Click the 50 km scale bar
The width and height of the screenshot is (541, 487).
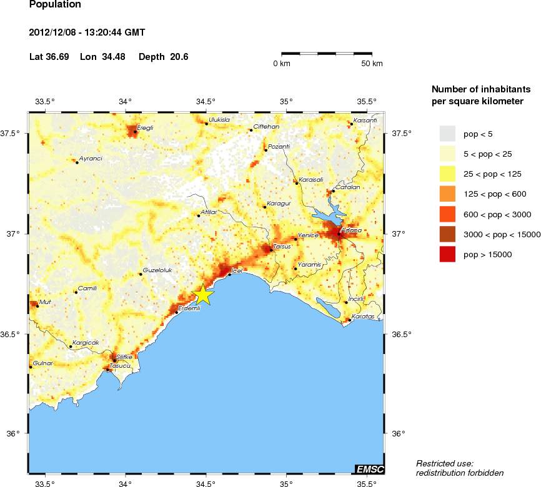click(x=332, y=54)
